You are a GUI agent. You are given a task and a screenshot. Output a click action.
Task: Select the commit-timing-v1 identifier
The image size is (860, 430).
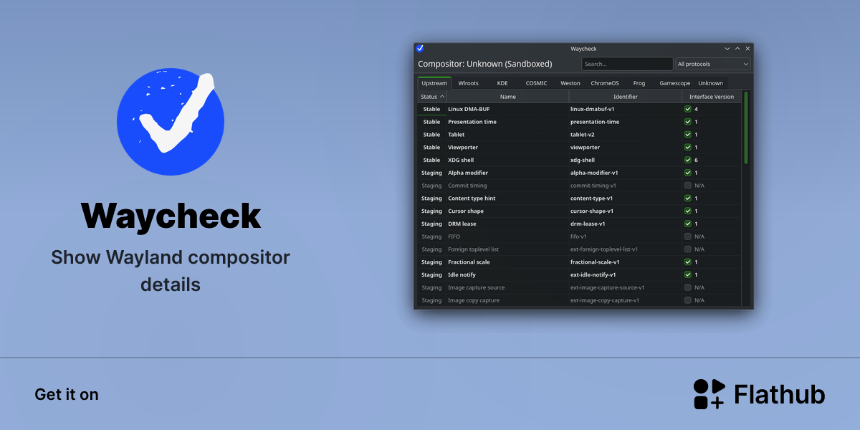(626, 186)
